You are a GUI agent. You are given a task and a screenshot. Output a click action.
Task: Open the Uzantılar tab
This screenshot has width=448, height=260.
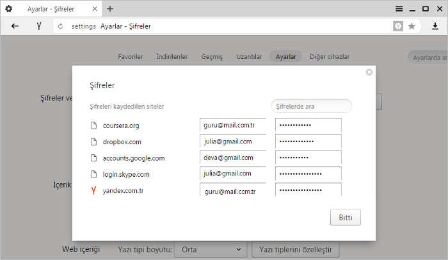click(249, 56)
